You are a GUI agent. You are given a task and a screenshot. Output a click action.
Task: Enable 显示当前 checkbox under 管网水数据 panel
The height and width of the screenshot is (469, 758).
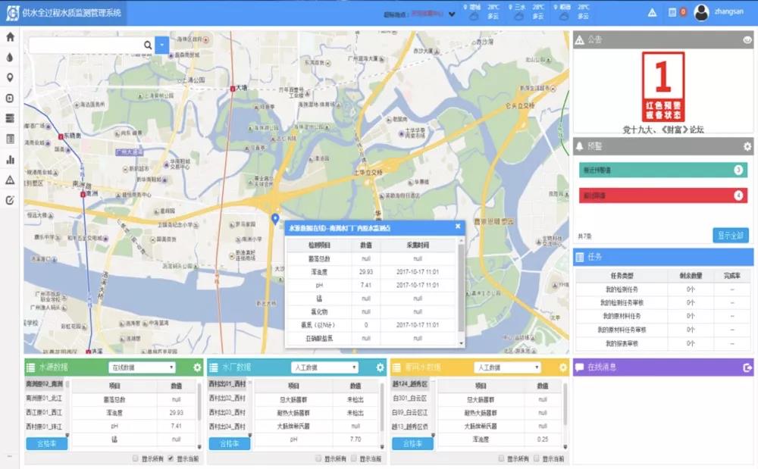tap(537, 458)
